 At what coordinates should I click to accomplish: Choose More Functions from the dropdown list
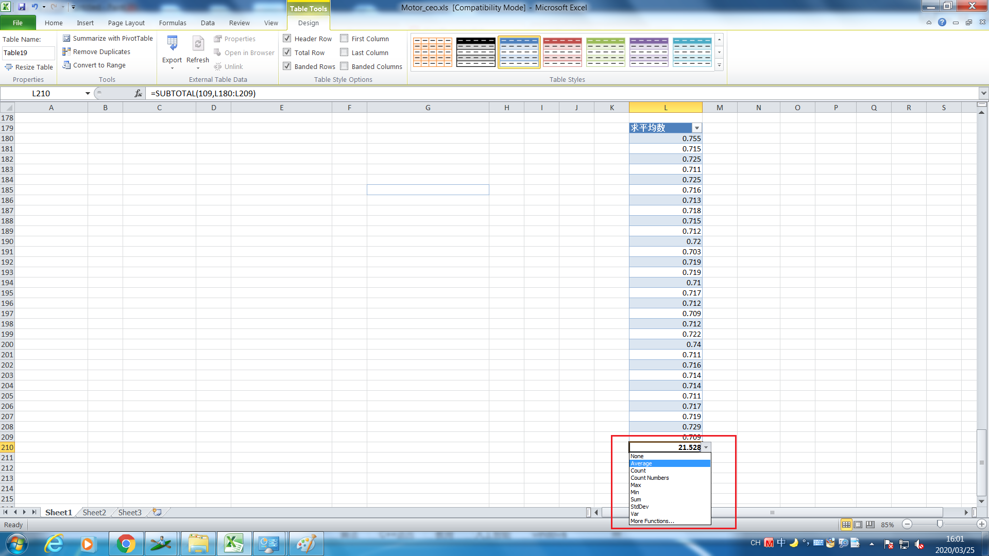(652, 522)
